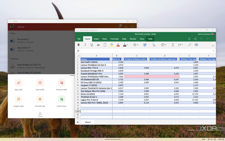The width and height of the screenshot is (225, 141).
Task: Switch to the Insert ribbon tab
Action: tap(96, 39)
